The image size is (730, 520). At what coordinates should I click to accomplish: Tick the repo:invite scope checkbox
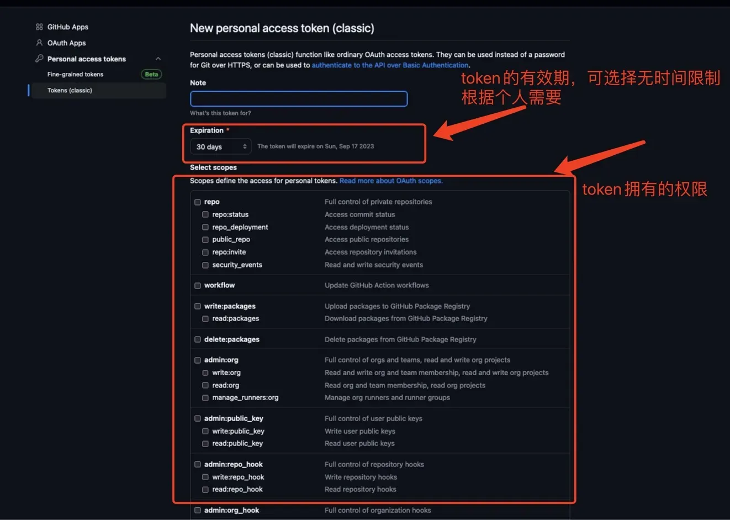click(205, 253)
